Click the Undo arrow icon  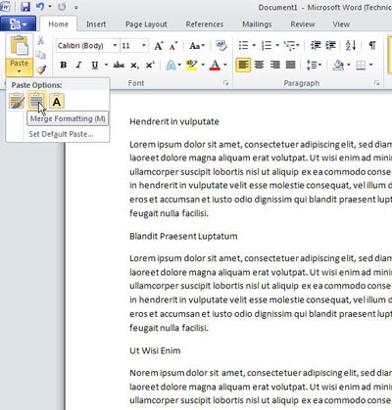click(x=40, y=7)
